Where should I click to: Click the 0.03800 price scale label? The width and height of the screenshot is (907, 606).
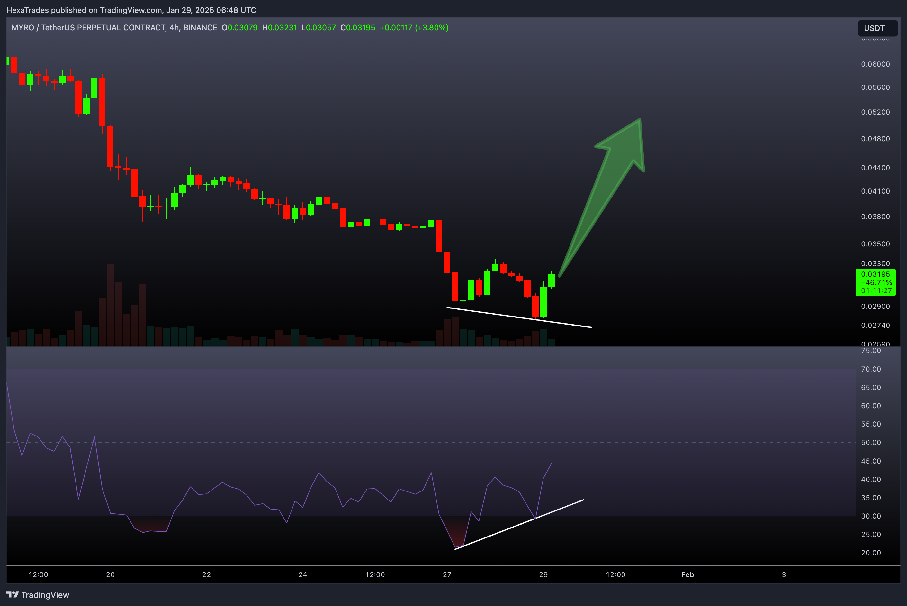875,217
